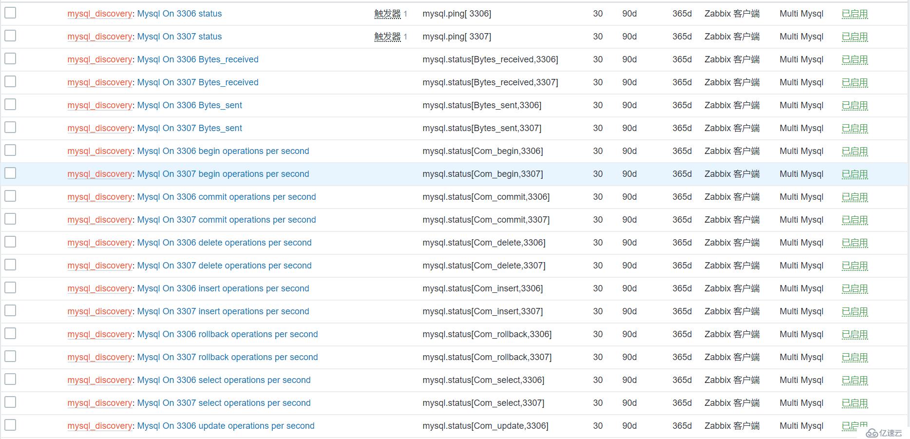Open Mysql On 3307 Bytes_received item
910x439 pixels.
click(198, 82)
